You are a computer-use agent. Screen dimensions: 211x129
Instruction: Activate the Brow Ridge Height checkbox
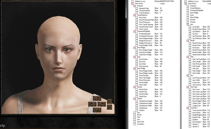[137, 50]
